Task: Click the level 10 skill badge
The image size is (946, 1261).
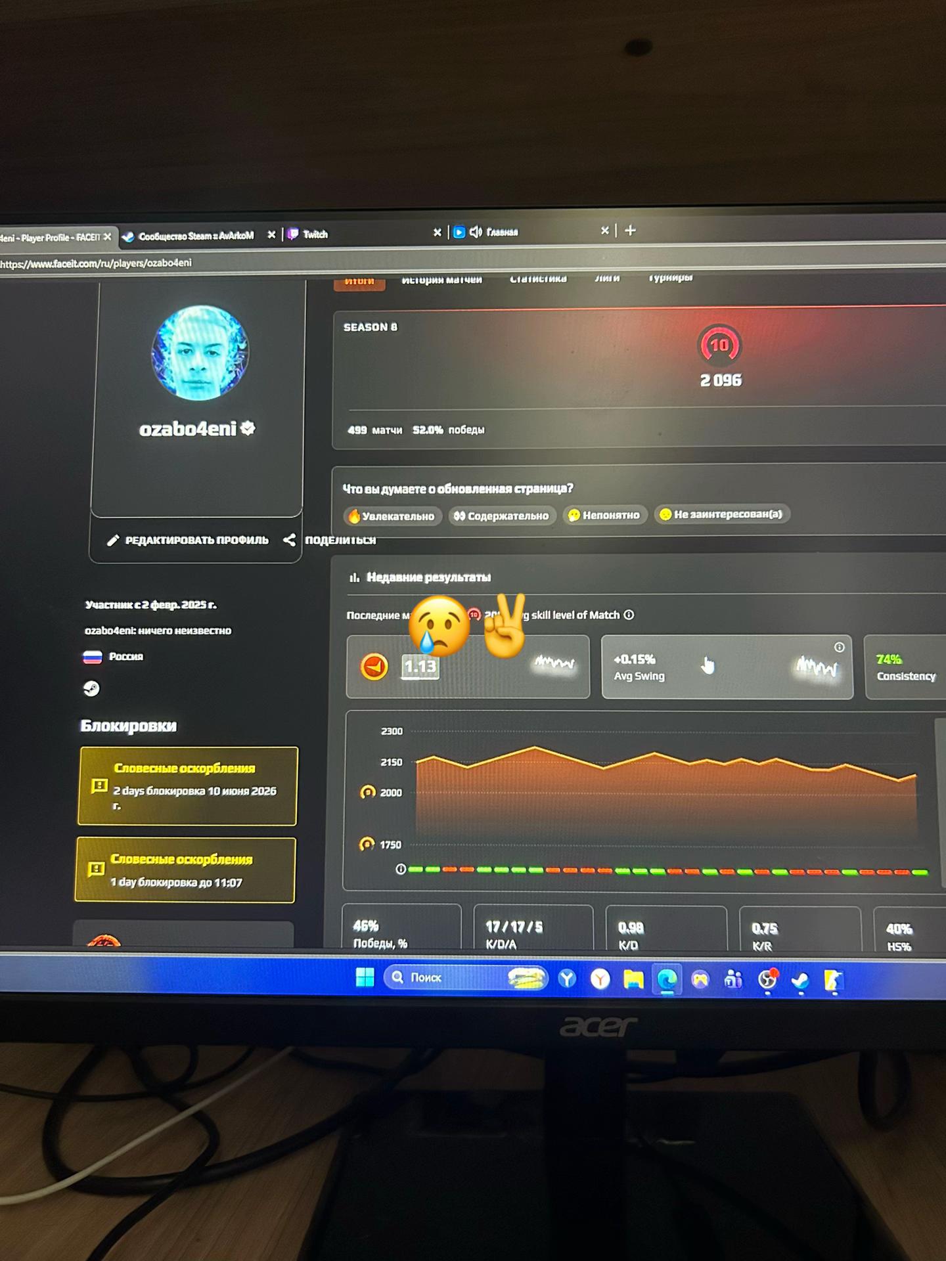Action: pos(720,345)
